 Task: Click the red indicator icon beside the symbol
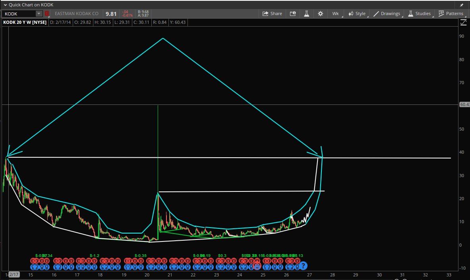pyautogui.click(x=47, y=14)
